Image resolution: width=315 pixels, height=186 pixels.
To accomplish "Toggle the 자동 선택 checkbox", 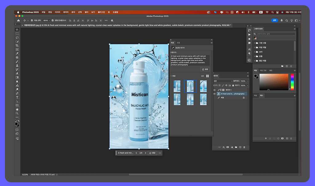I will 32,21.
